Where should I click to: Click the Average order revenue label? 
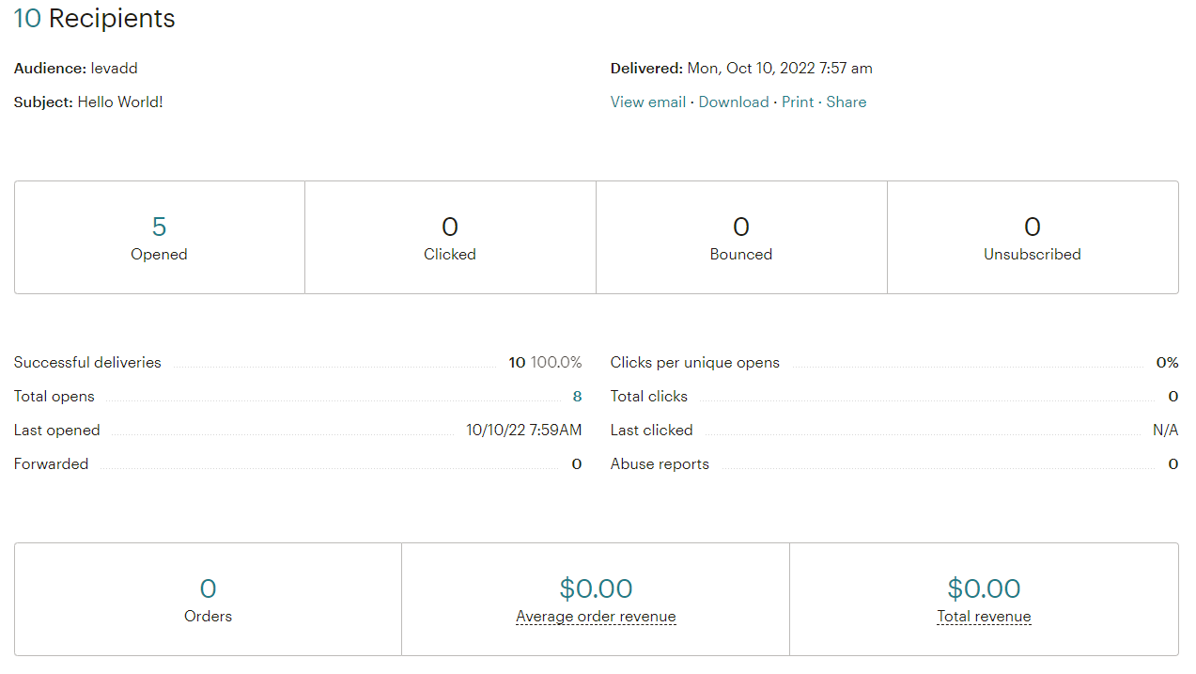(596, 617)
